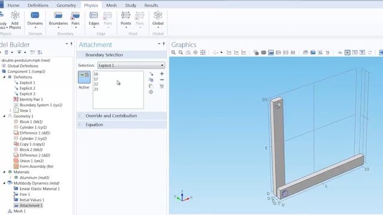Open the Geometry ribbon tab
This screenshot has width=383, height=215.
[x=66, y=5]
